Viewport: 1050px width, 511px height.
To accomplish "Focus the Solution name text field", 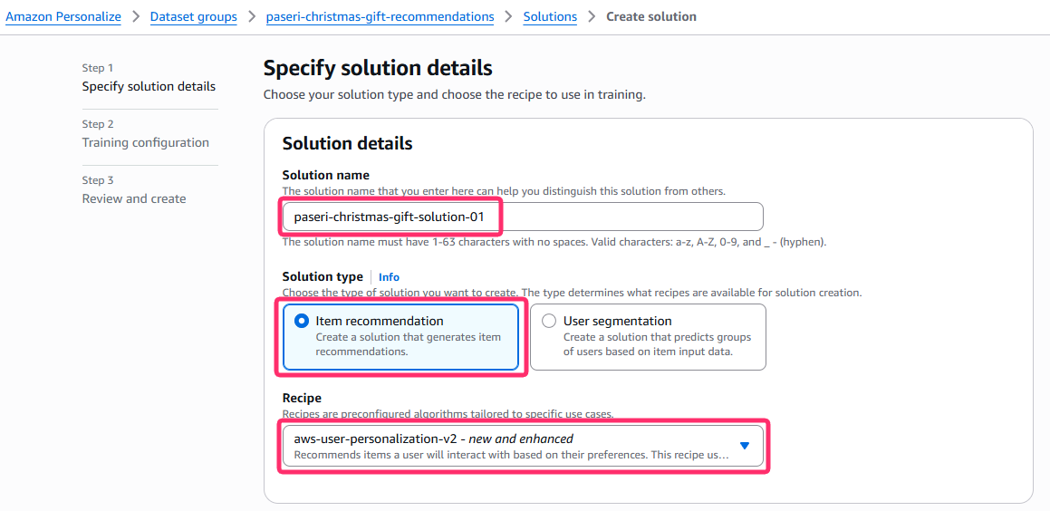I will 523,217.
